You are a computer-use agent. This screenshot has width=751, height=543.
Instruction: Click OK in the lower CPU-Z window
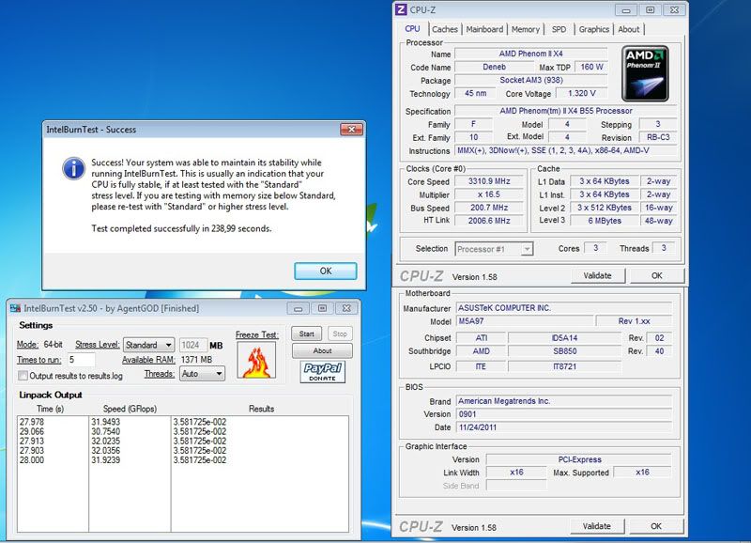pos(656,526)
